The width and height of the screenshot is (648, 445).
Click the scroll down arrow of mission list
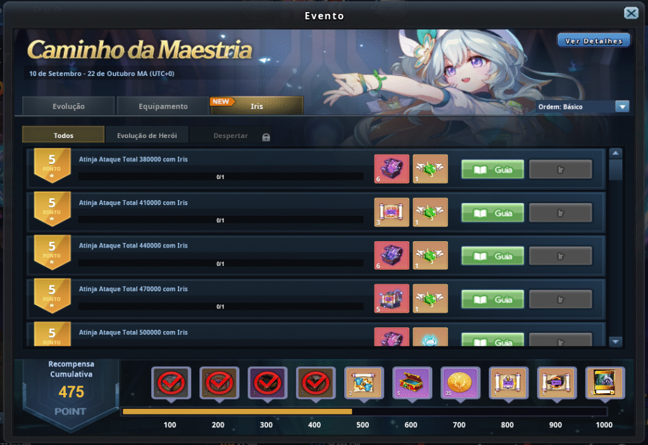(x=615, y=342)
